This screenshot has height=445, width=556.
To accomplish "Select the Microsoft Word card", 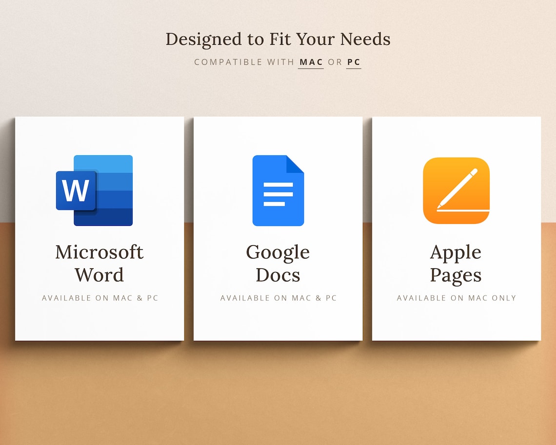I will click(x=99, y=226).
